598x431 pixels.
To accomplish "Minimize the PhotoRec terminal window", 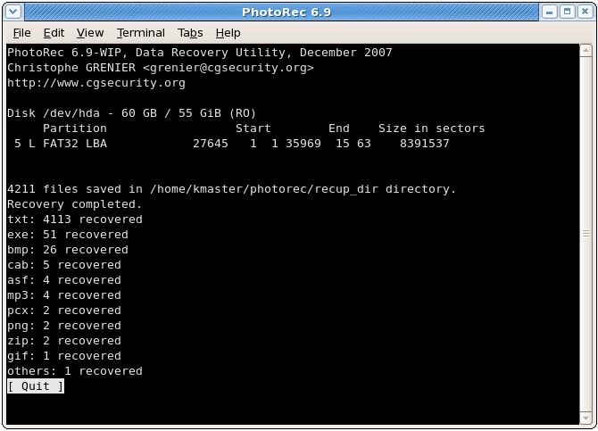I will (x=549, y=12).
